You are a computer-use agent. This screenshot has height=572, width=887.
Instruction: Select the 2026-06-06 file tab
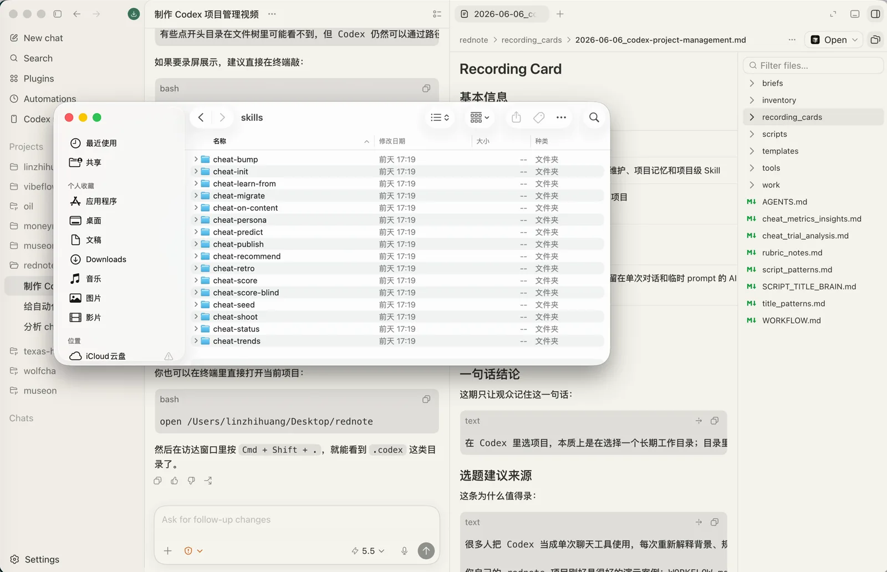(x=501, y=14)
